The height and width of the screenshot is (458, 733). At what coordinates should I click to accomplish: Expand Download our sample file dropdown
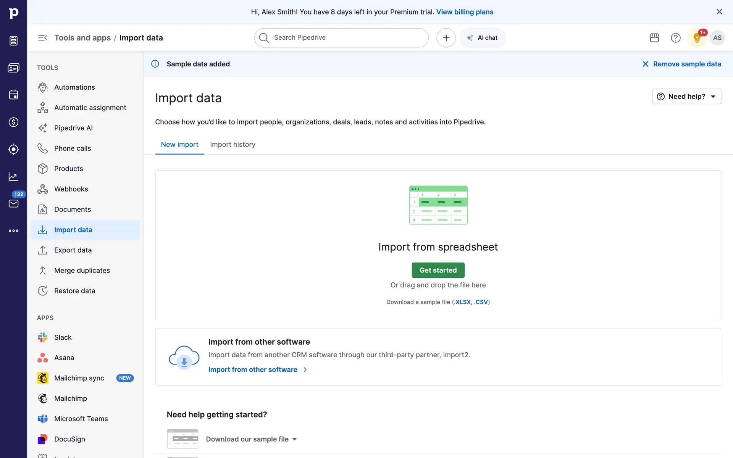tap(251, 439)
